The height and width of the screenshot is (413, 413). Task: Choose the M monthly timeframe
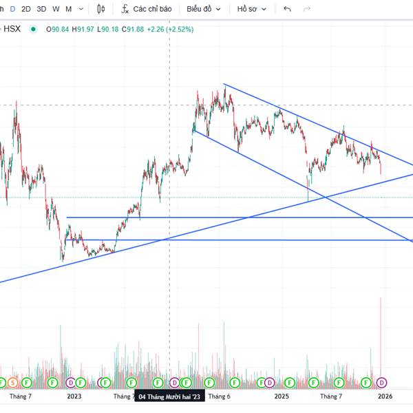point(68,9)
